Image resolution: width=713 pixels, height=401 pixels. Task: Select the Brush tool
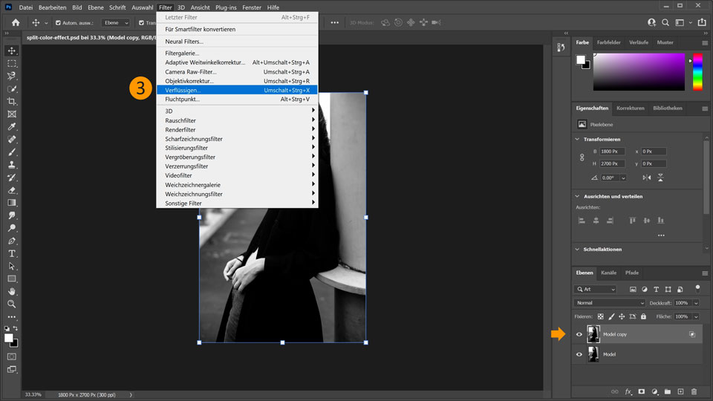12,151
